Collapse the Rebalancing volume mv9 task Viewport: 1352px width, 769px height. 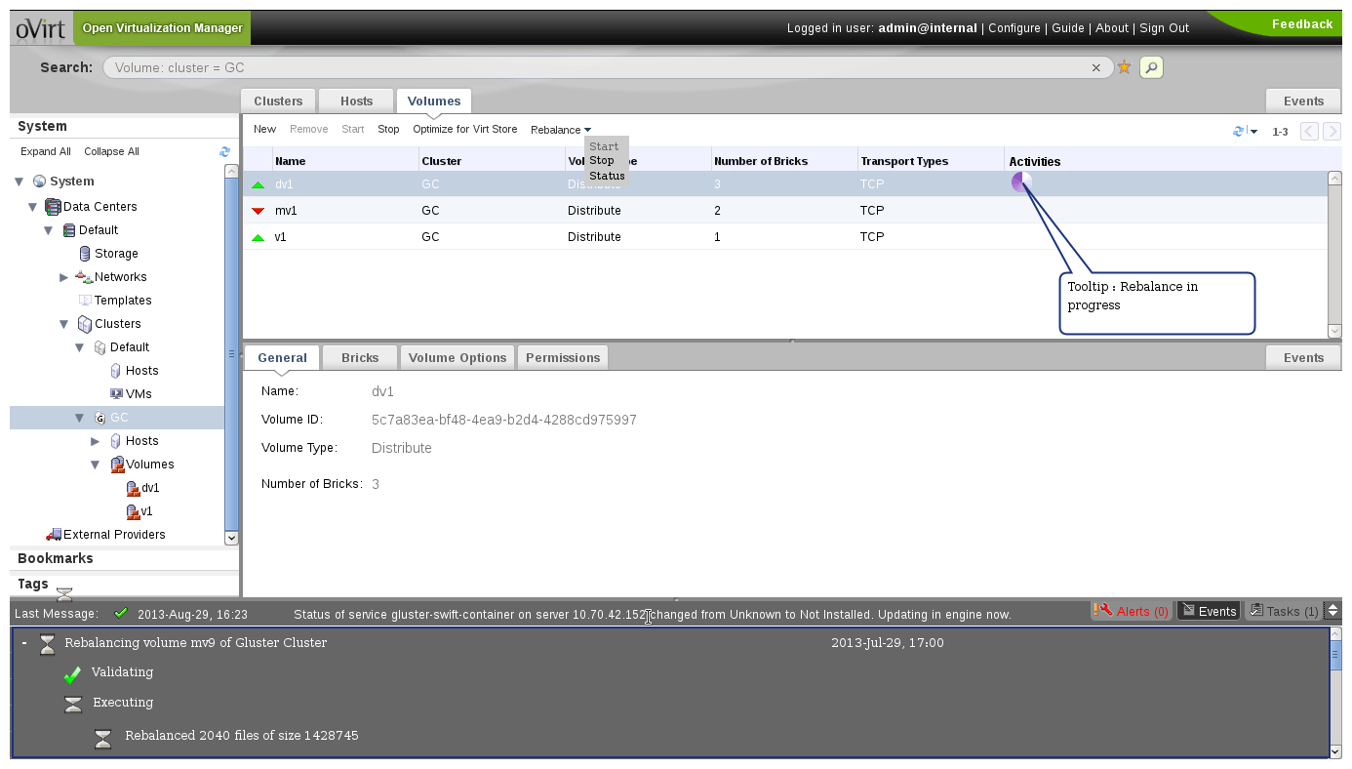[24, 643]
